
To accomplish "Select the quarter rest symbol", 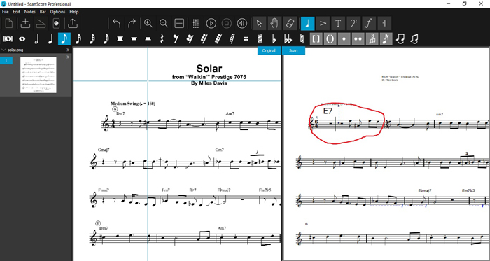I will tap(162, 39).
